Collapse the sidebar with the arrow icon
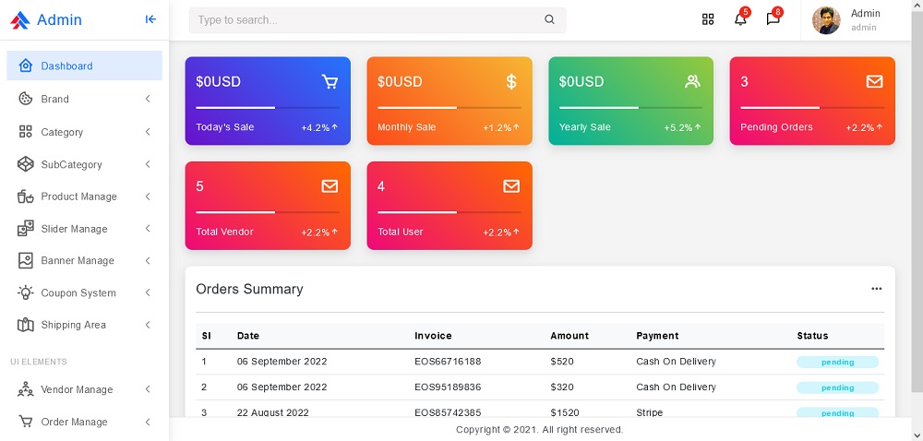Screen dimensions: 923x441 coord(150,19)
